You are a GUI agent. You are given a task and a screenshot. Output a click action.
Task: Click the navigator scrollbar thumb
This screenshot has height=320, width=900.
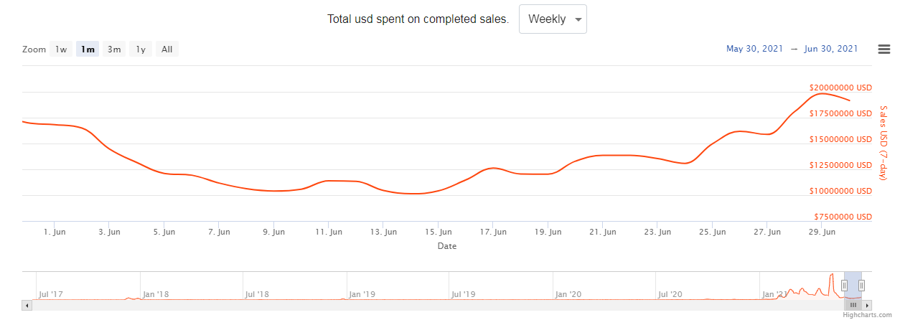pyautogui.click(x=853, y=305)
